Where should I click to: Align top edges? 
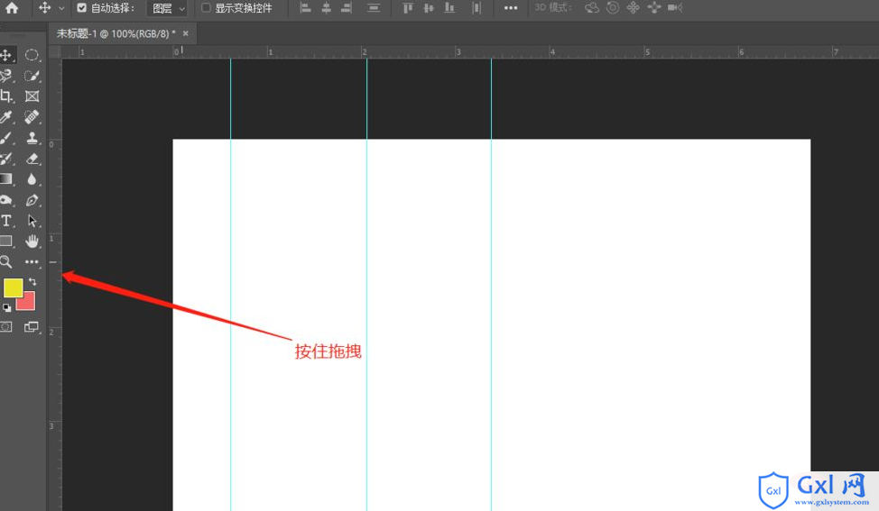tap(408, 8)
